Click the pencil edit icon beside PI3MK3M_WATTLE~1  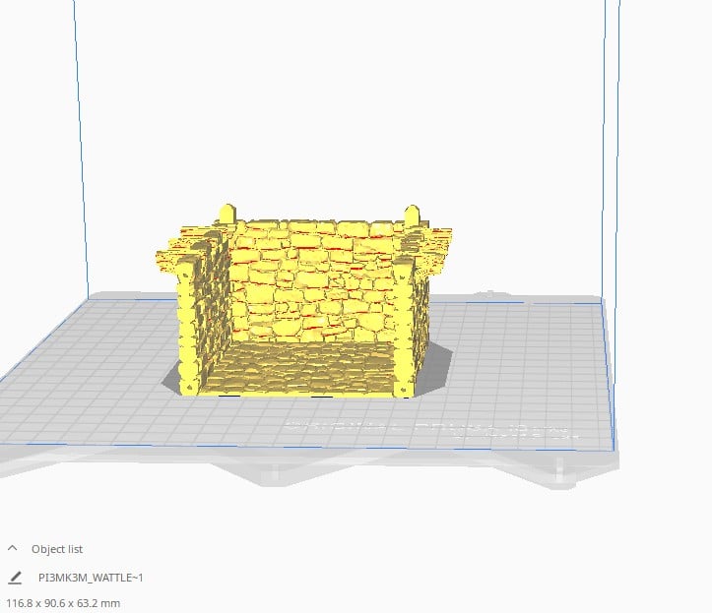15,578
